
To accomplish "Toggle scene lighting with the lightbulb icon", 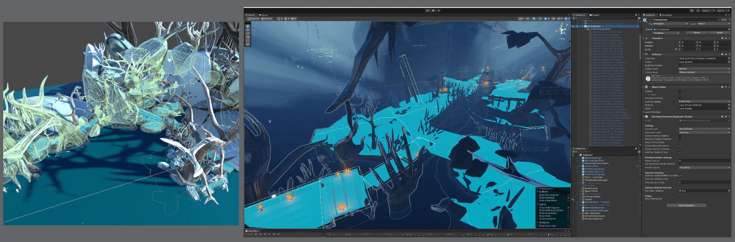I will click(x=534, y=19).
